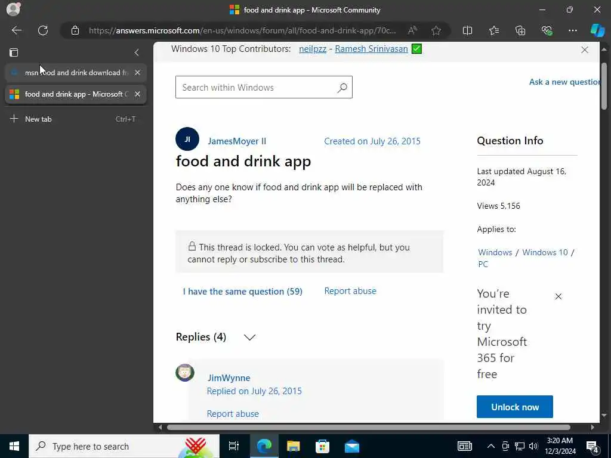
Task: Open the clock showing 3:20 AM
Action: [561, 446]
